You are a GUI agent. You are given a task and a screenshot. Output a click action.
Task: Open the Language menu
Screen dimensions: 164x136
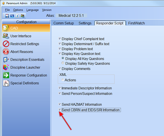33,10
